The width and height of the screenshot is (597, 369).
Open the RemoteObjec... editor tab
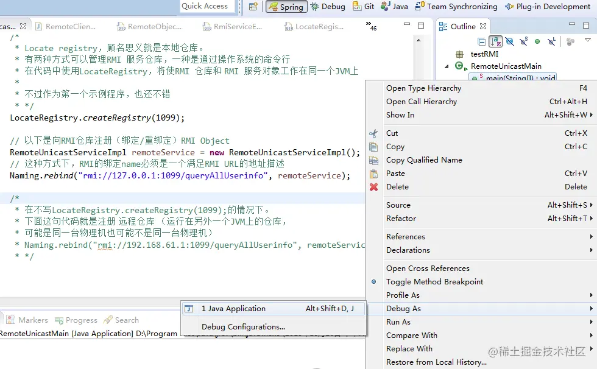pos(149,26)
